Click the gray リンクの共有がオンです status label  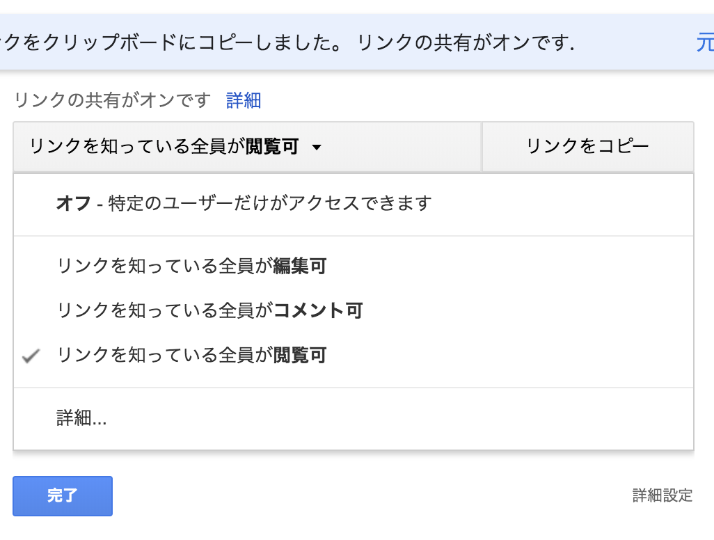pyautogui.click(x=112, y=101)
